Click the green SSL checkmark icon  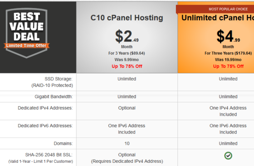pyautogui.click(x=228, y=156)
